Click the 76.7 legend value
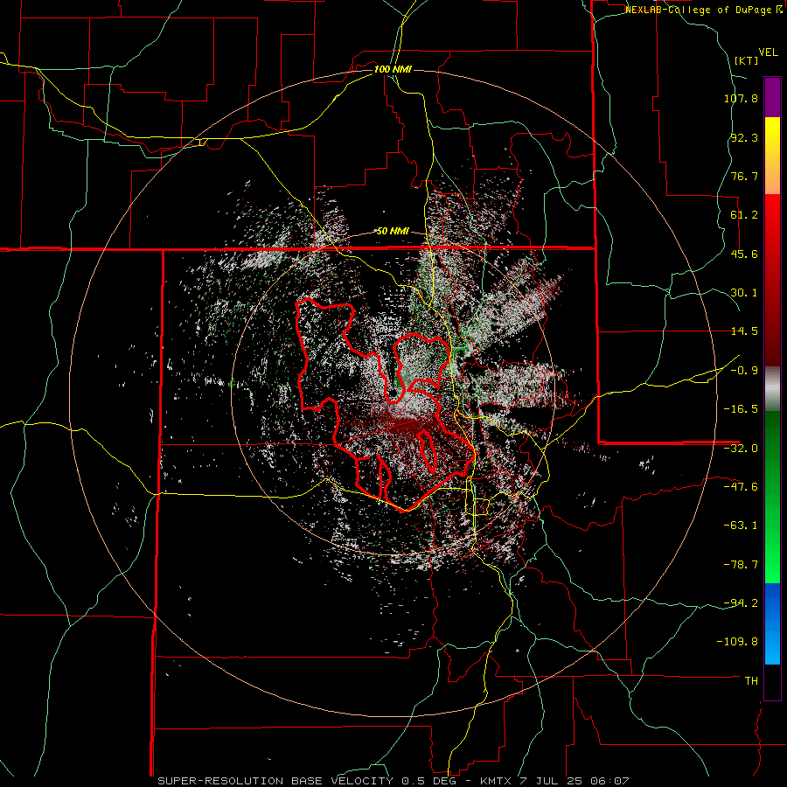The image size is (787, 787). [744, 176]
